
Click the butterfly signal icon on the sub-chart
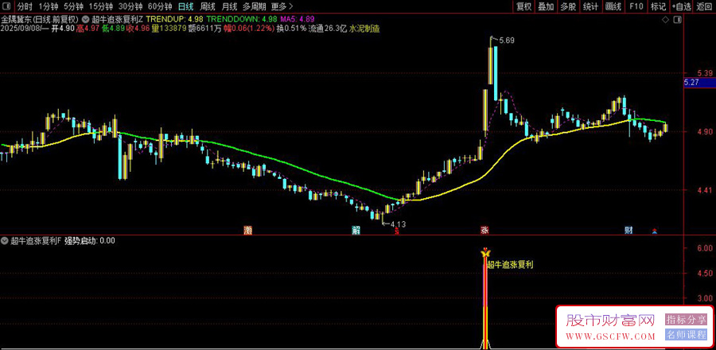tap(486, 252)
